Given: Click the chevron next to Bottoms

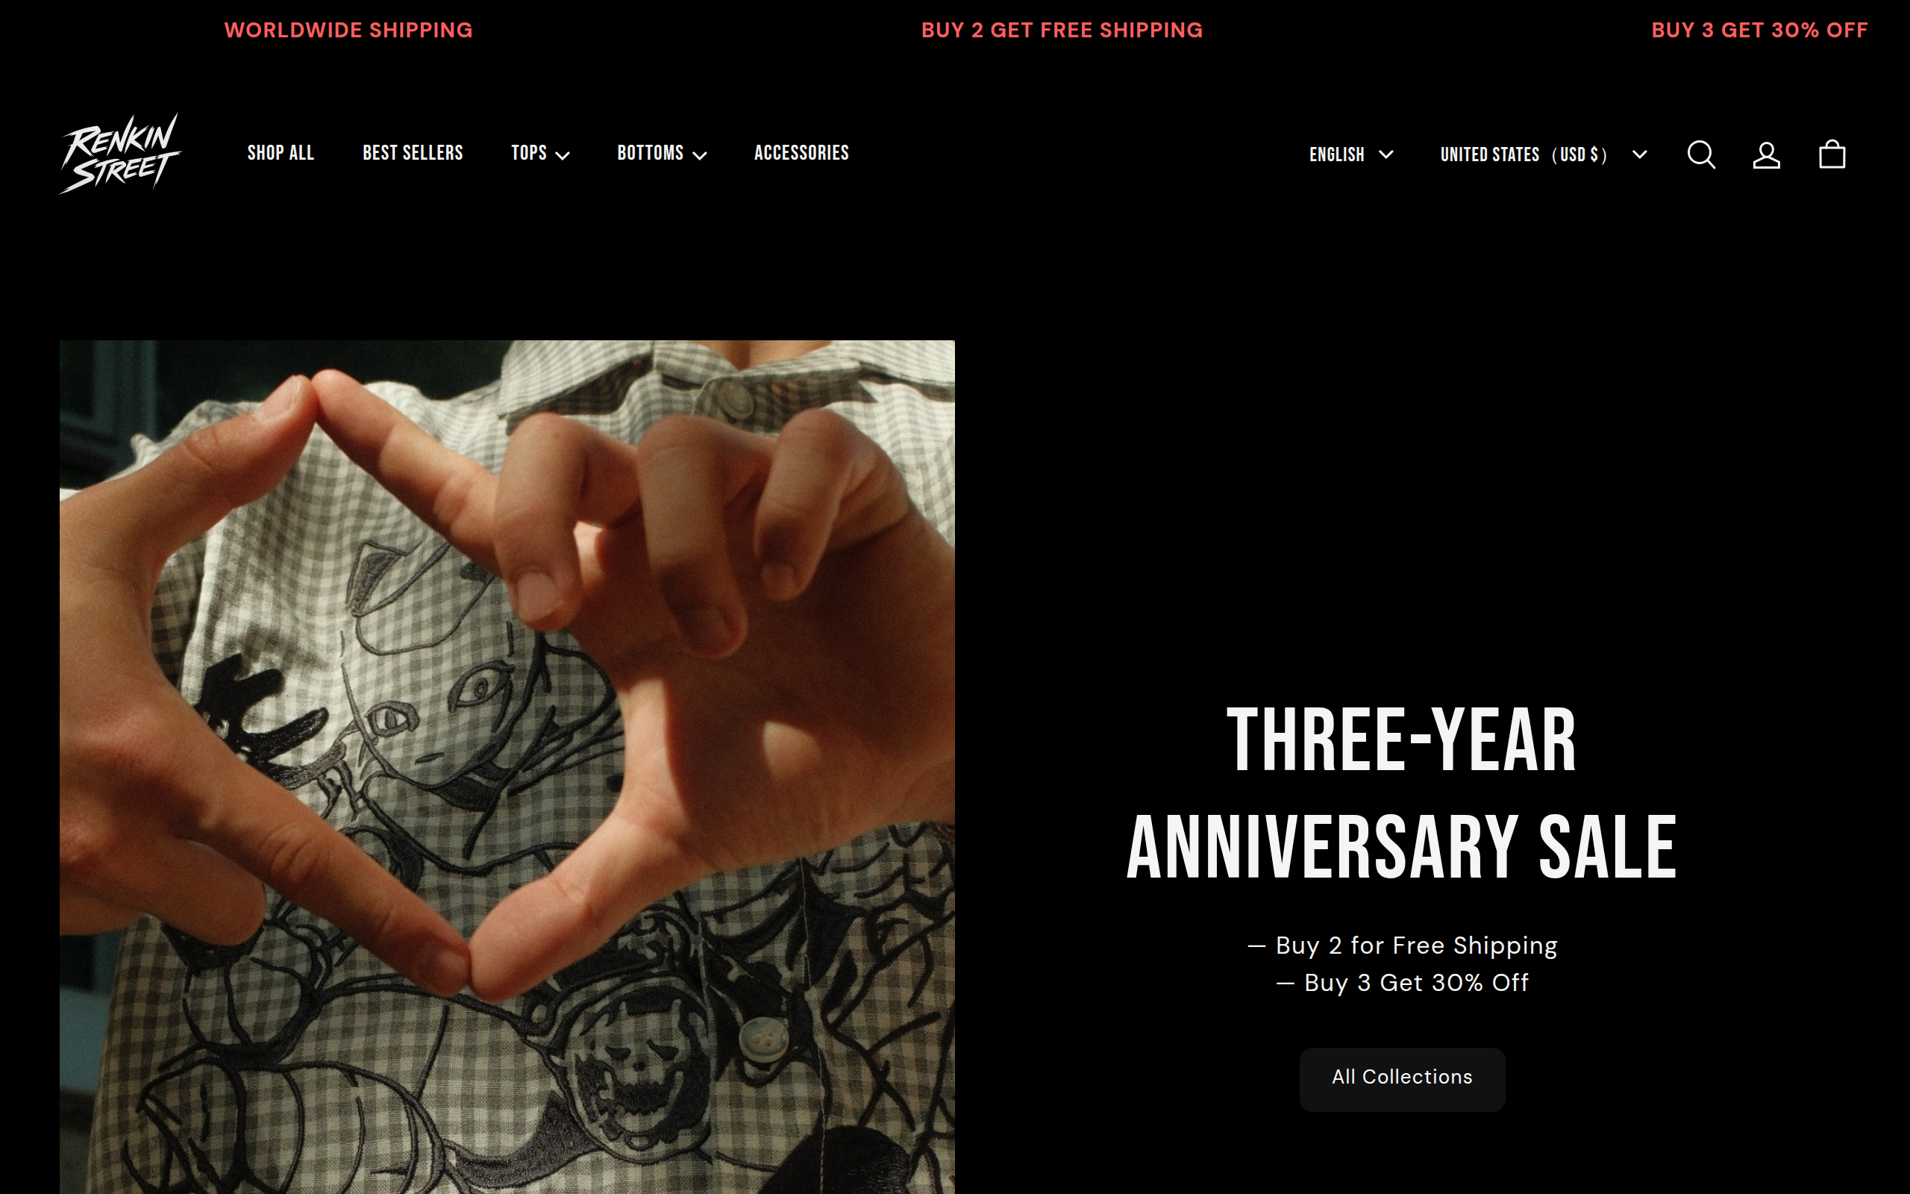Looking at the screenshot, I should point(699,155).
